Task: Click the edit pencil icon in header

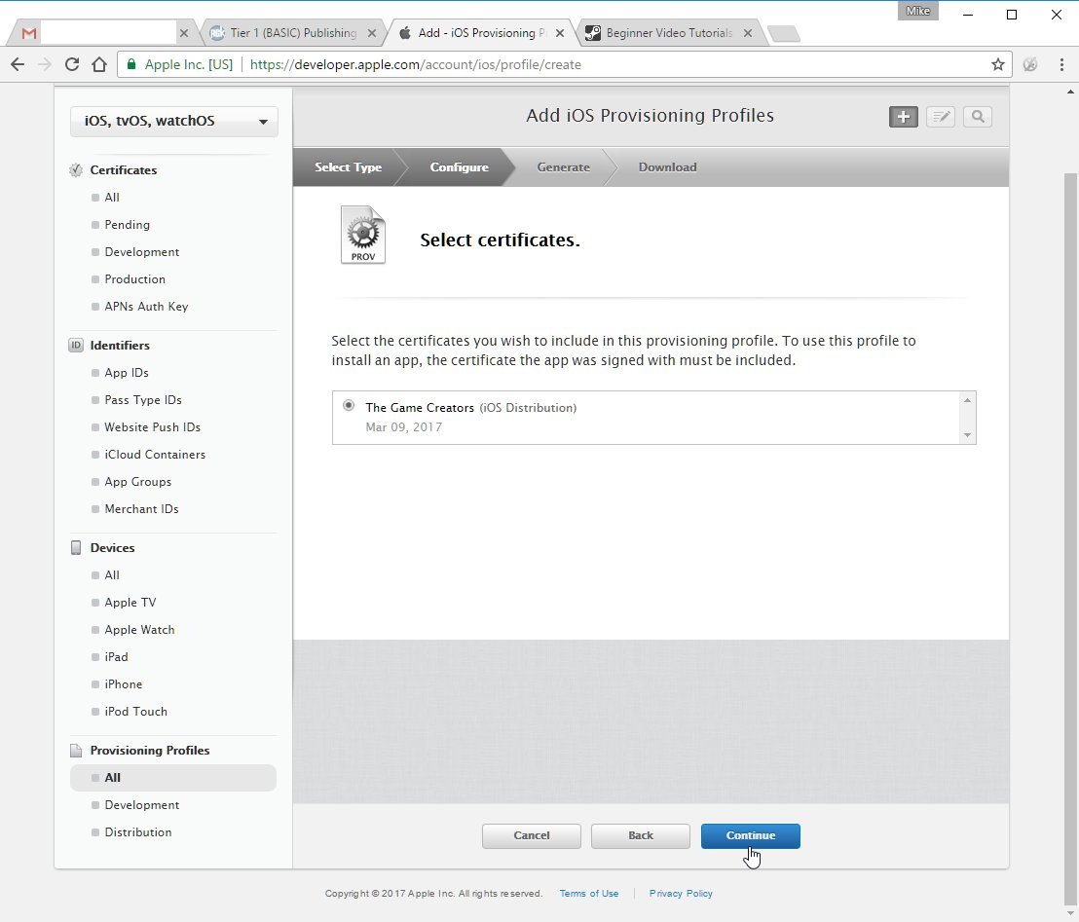Action: tap(940, 117)
